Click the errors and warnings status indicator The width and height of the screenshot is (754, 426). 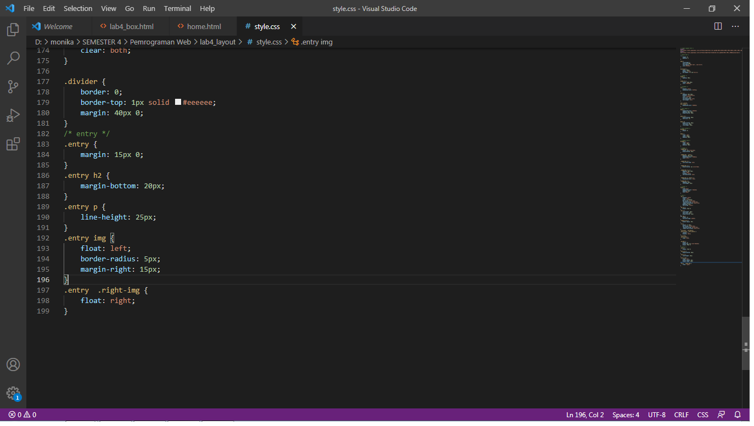[x=22, y=415]
